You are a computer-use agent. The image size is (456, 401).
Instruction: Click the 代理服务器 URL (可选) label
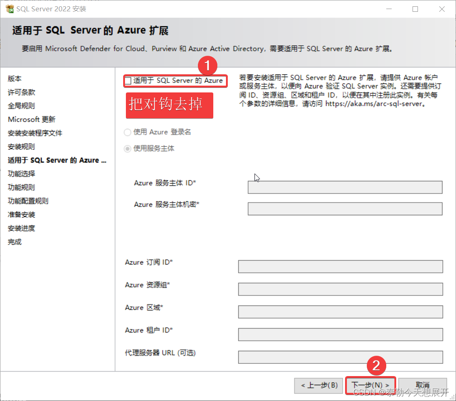coord(160,353)
